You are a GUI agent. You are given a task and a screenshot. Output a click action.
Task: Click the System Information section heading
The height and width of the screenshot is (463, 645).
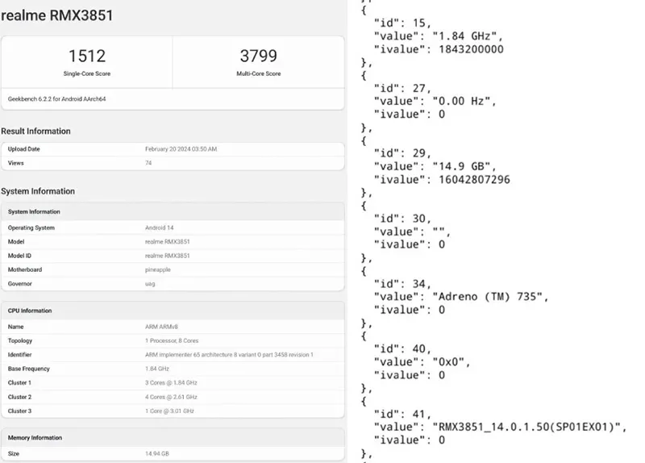click(38, 191)
